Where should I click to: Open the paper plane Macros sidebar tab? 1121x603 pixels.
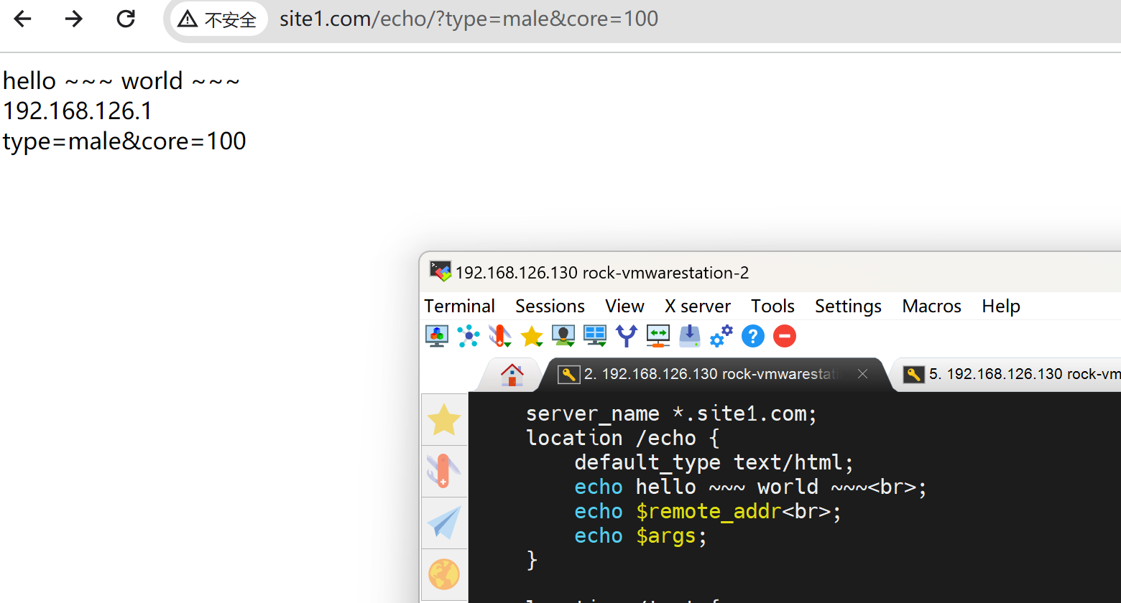tap(444, 523)
